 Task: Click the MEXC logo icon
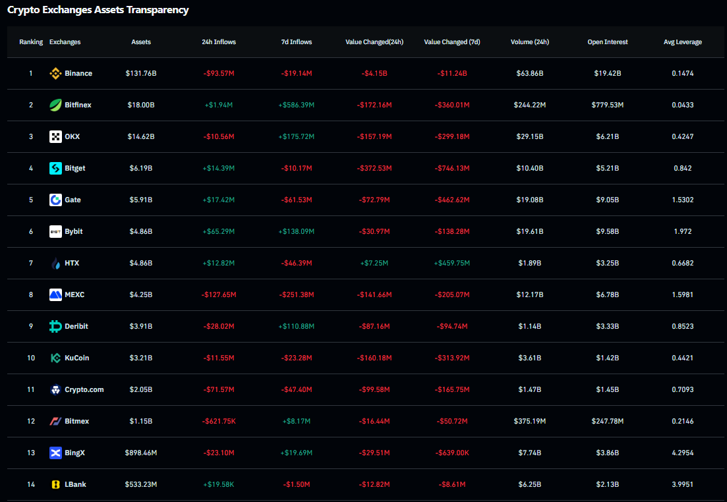(55, 294)
